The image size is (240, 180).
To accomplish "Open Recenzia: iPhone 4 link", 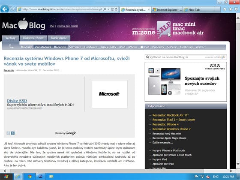I will click(165, 124).
